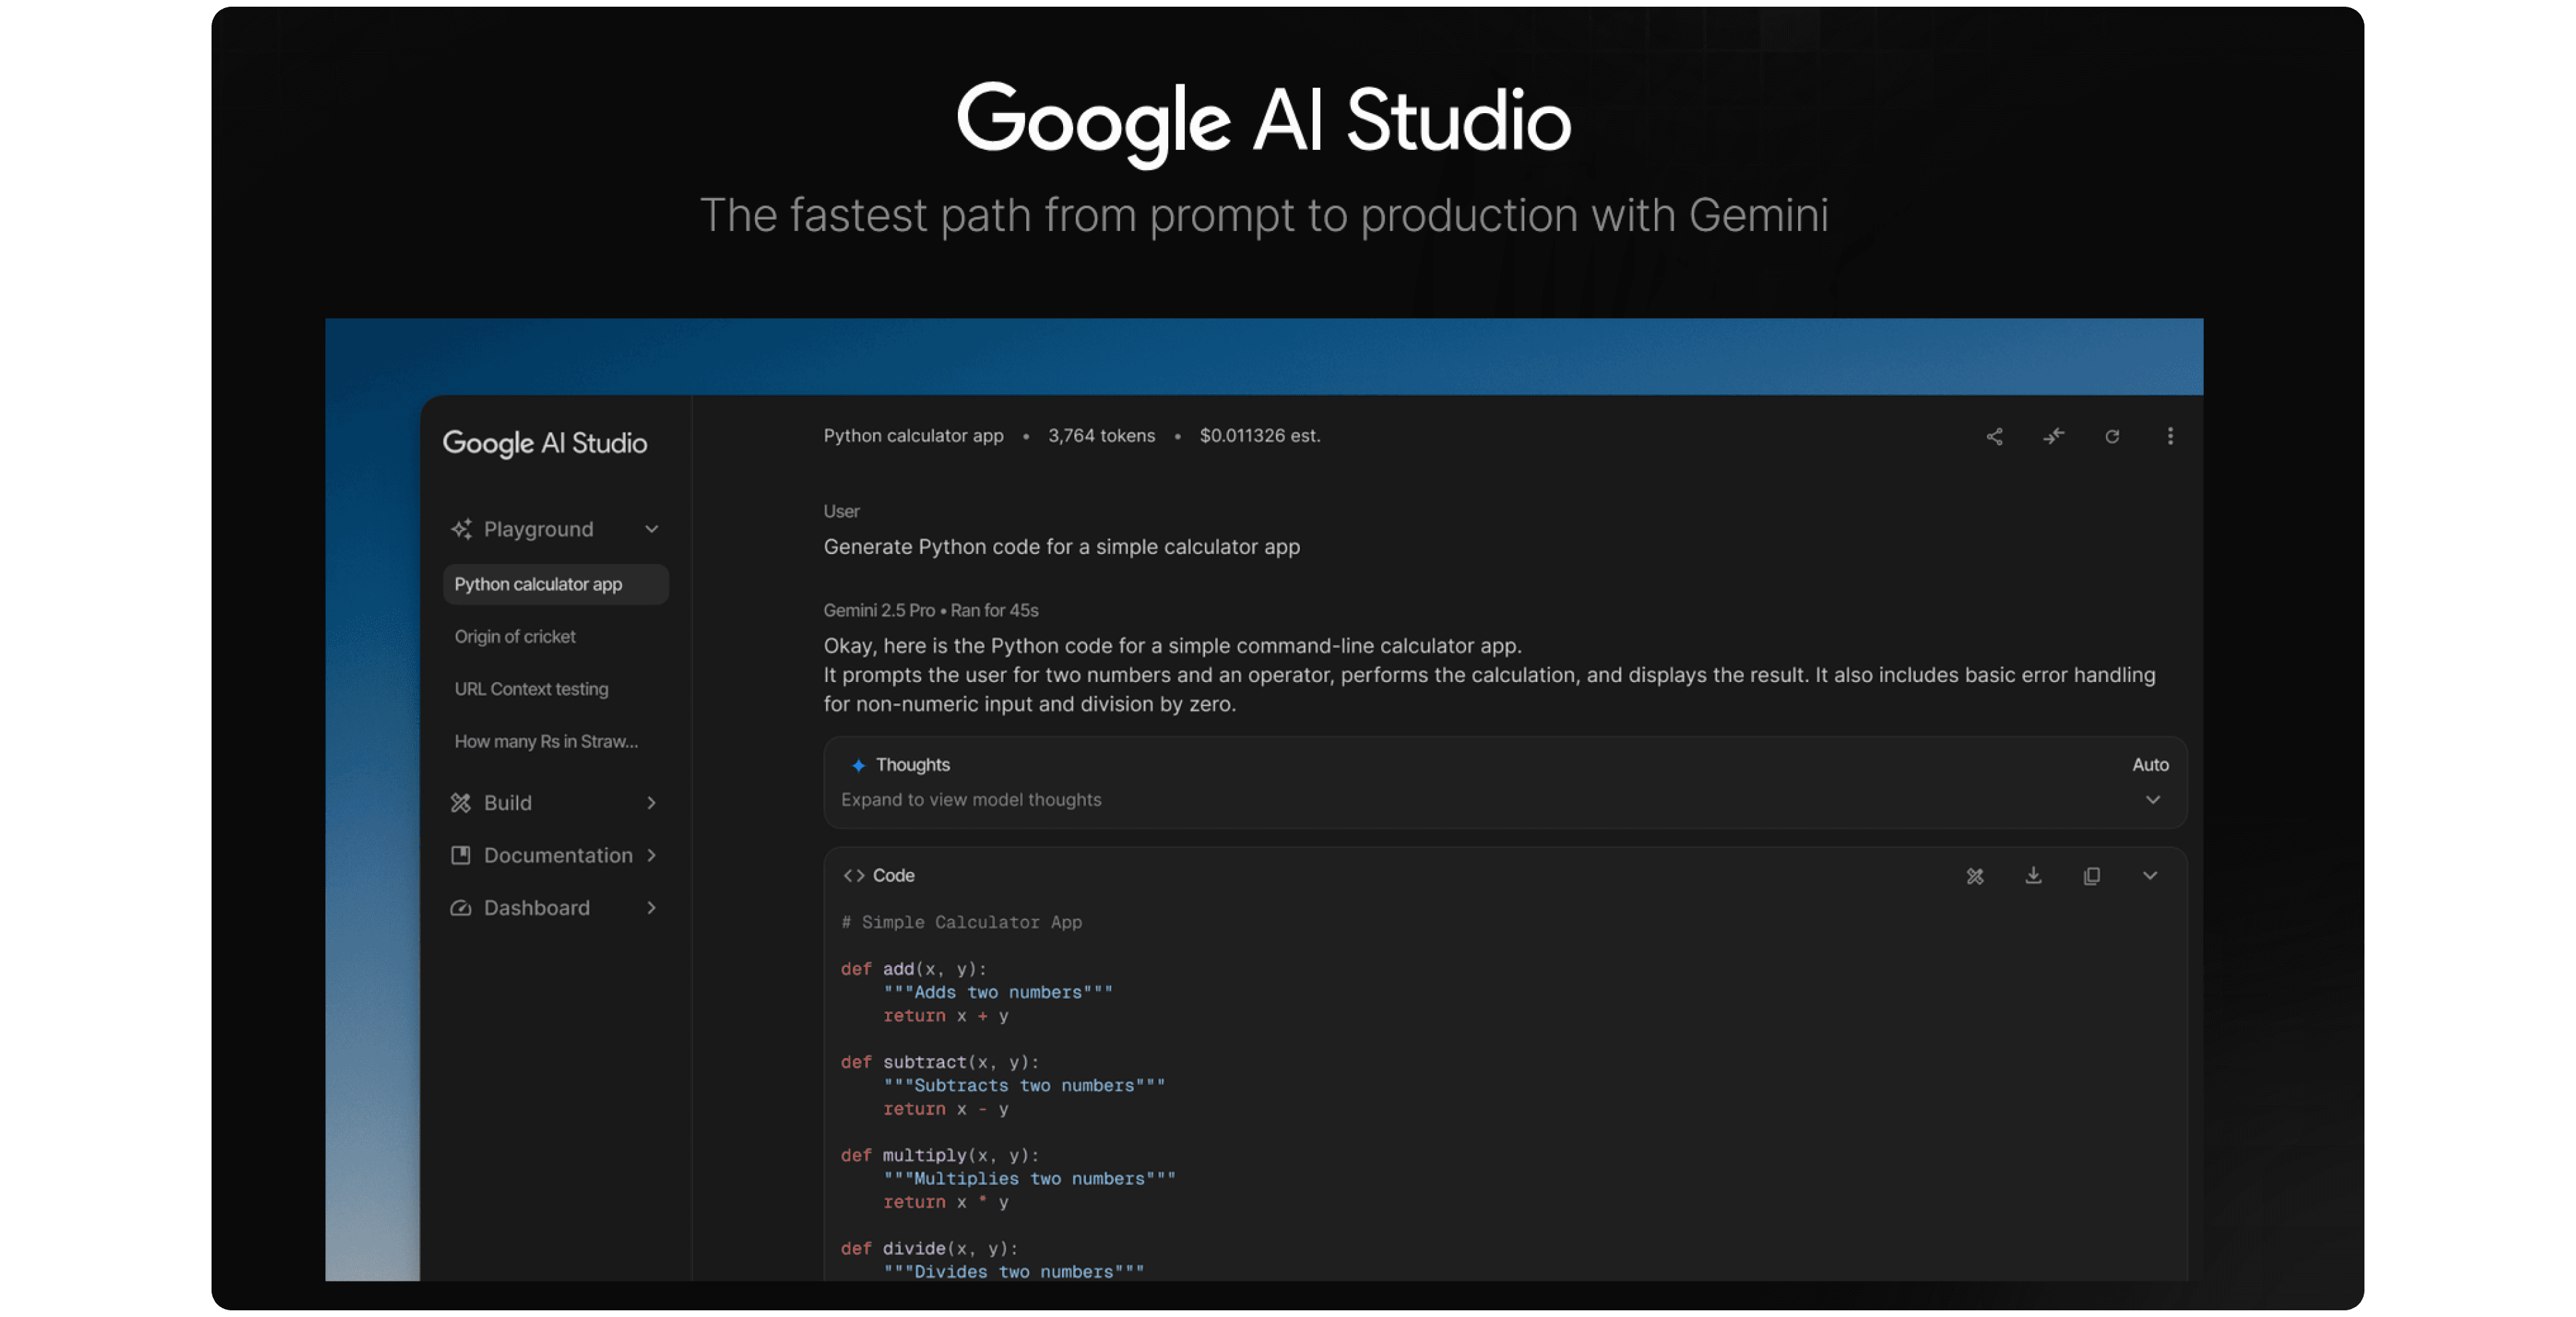Click the Code block title label
This screenshot has width=2576, height=1317.
click(893, 876)
